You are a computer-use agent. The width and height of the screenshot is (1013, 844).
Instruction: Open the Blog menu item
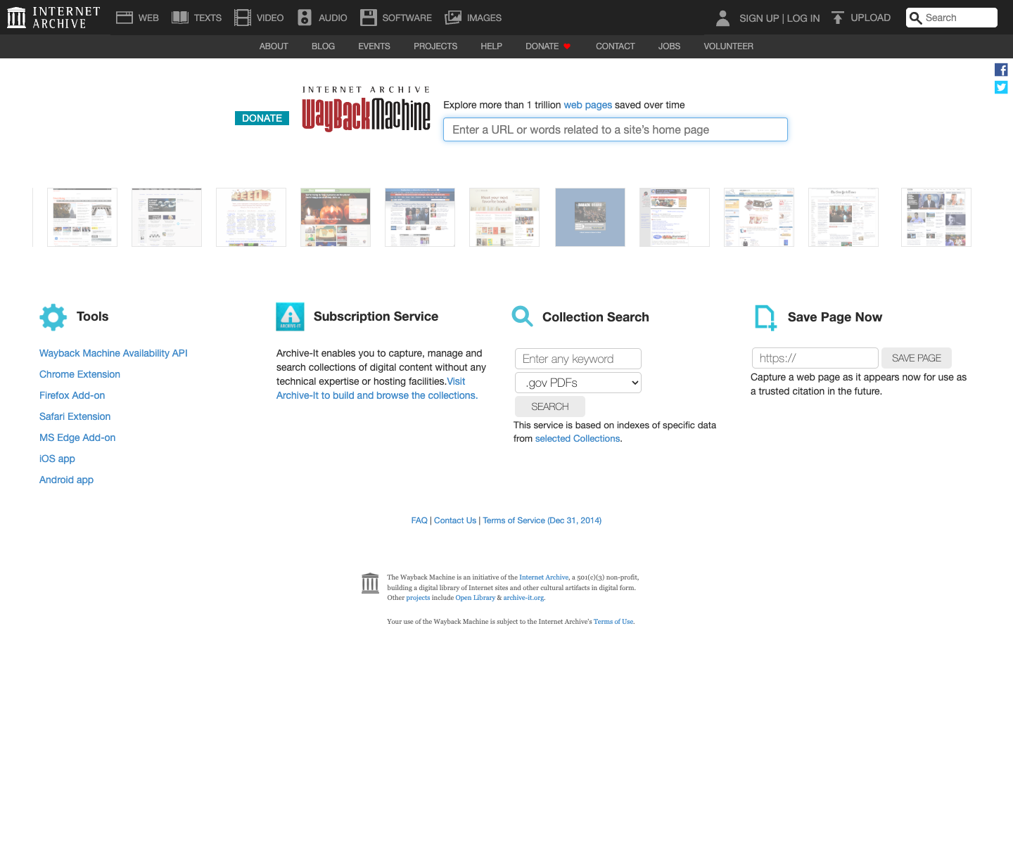pos(323,46)
